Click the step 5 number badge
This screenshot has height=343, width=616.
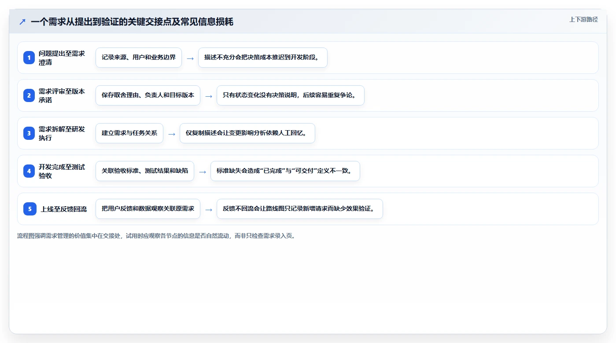30,209
